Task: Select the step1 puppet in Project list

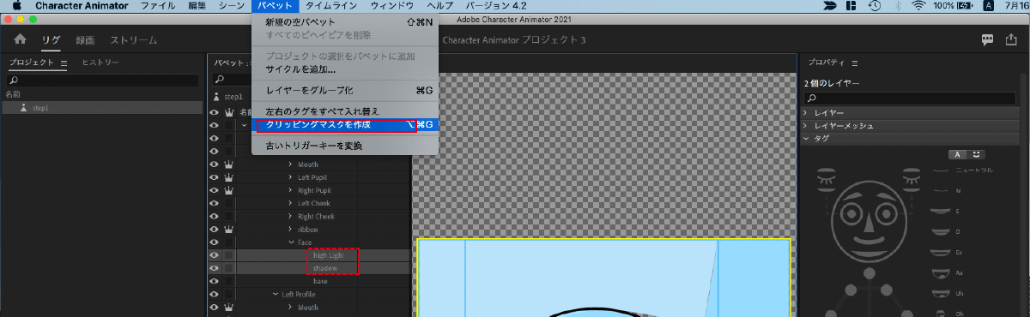Action: [102, 109]
